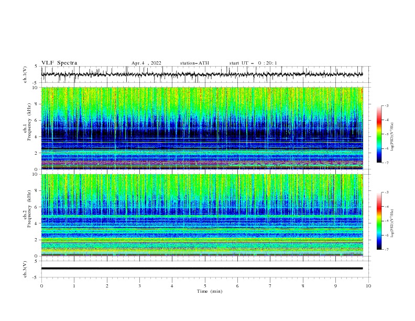
Task: Select the date text "Apr.4 , 2022"
Action: coord(146,63)
